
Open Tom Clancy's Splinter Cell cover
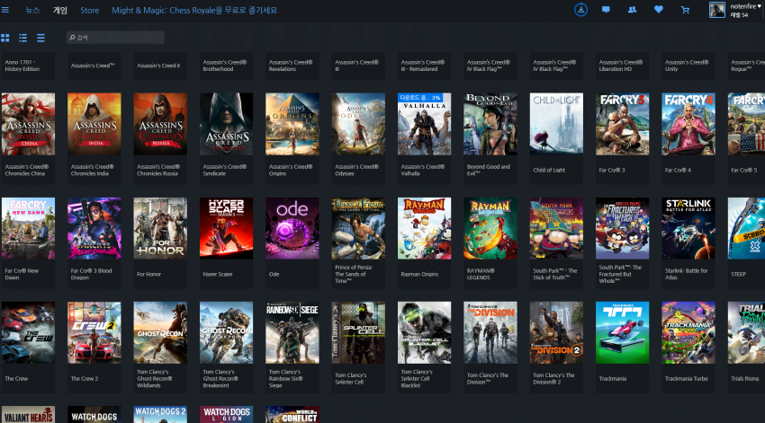point(358,332)
